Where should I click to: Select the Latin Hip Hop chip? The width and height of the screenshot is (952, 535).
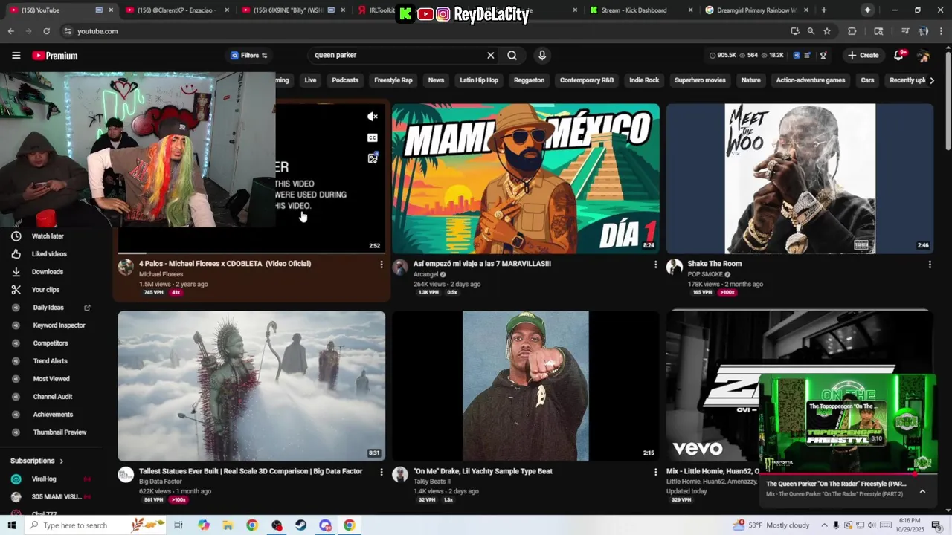pos(479,80)
